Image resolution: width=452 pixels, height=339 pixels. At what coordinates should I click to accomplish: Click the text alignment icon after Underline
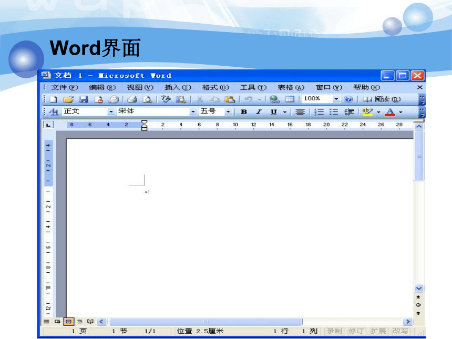coord(300,112)
